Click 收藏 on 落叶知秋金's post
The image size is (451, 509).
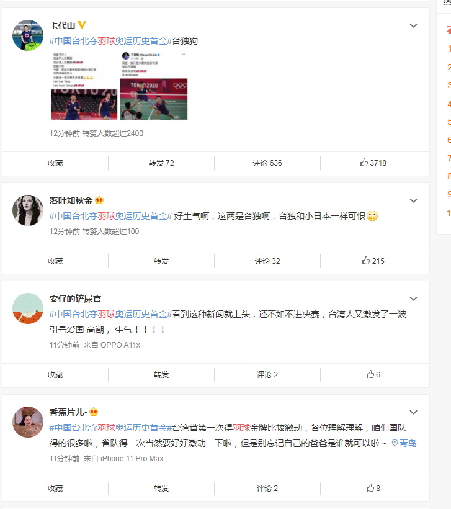coord(55,261)
